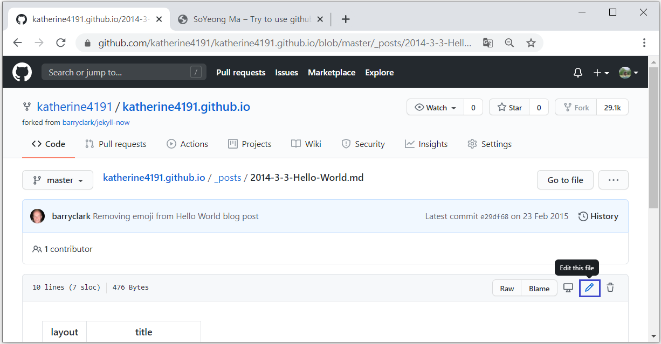Click Delete this file trash icon
Screen dimensions: 661x344
(610, 287)
